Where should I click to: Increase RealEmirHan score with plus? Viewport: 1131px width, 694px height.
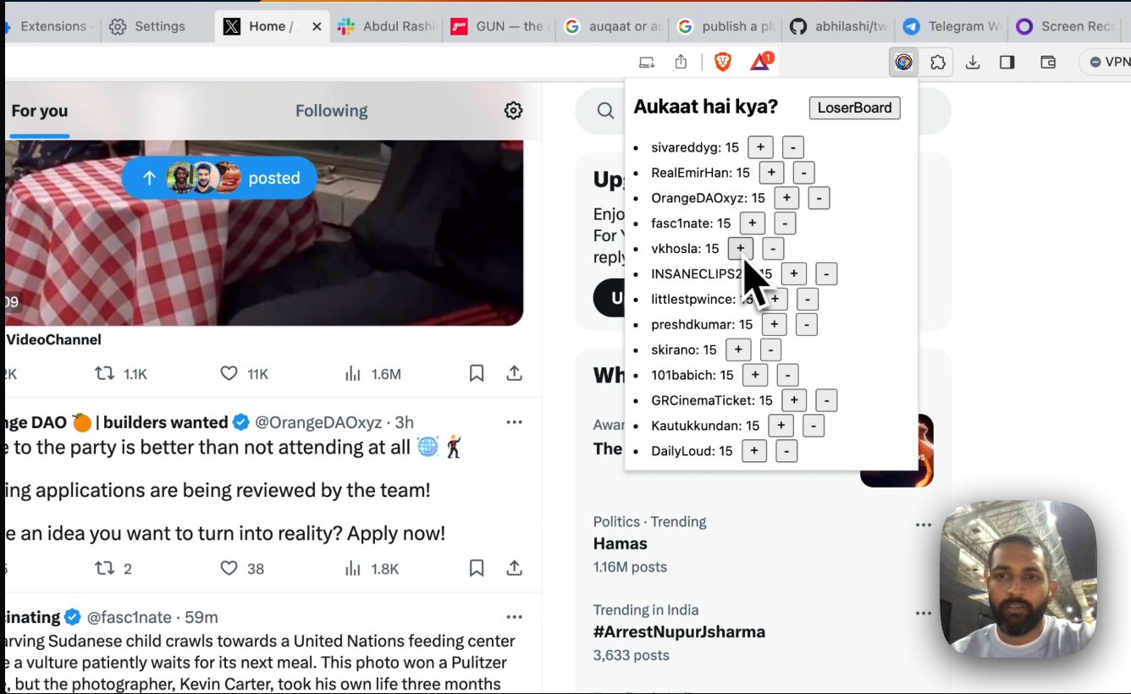771,173
